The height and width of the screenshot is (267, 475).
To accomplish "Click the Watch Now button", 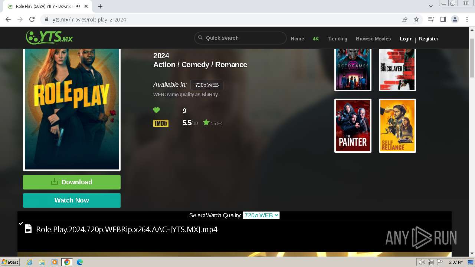I will point(72,200).
